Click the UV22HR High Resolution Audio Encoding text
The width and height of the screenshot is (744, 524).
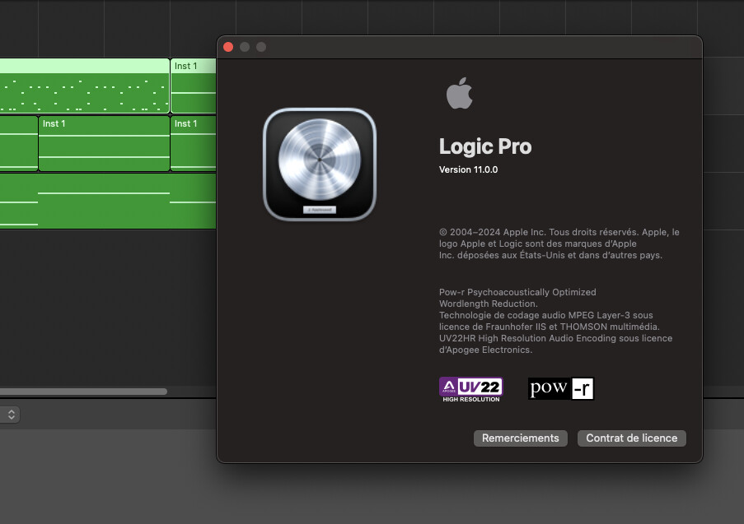tap(555, 344)
